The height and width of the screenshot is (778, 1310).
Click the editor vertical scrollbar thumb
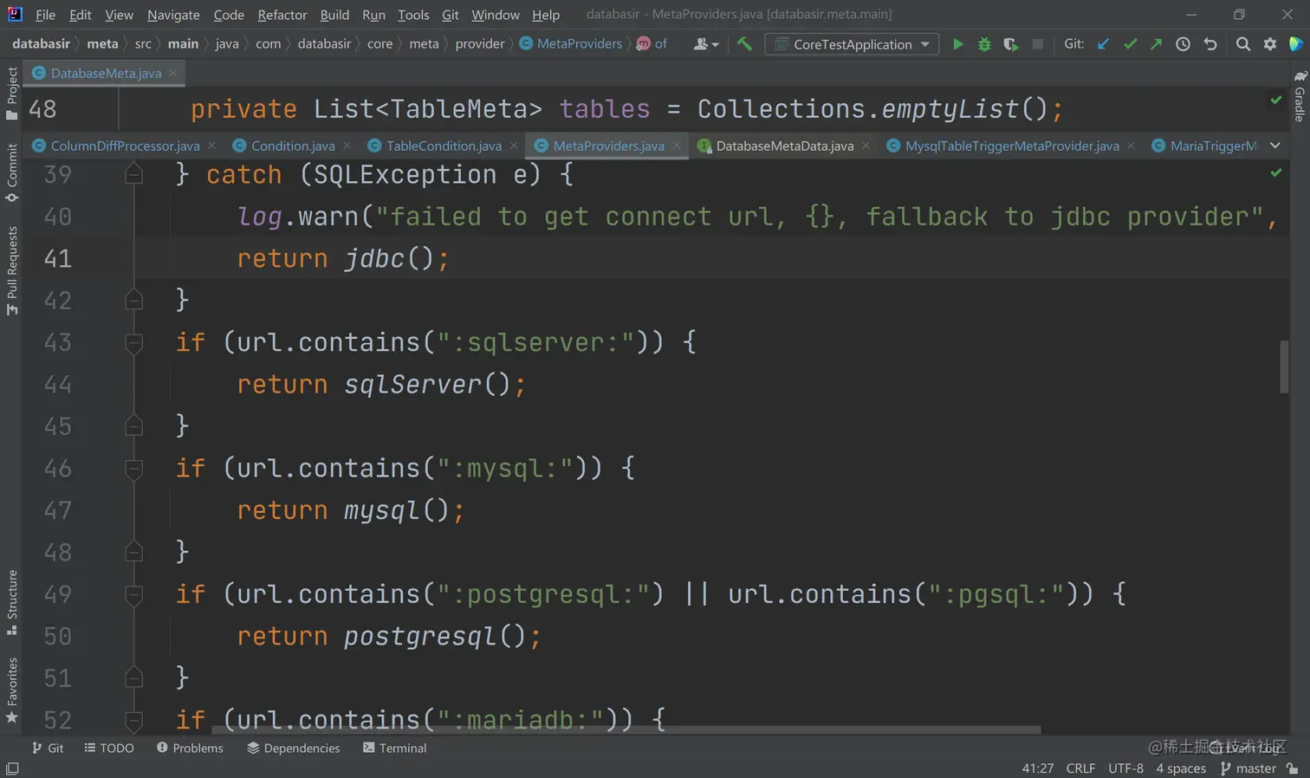pos(1284,366)
